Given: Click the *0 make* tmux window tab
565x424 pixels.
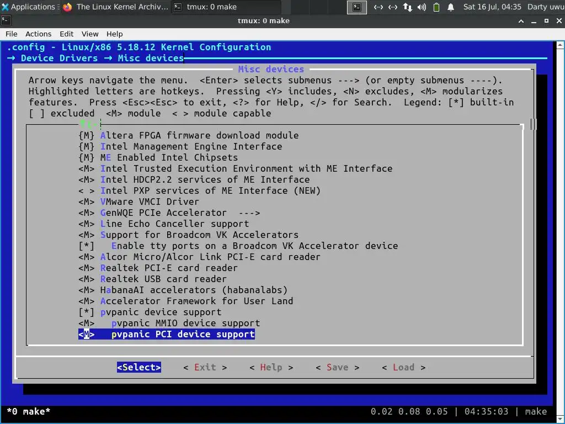Looking at the screenshot, I should click(x=29, y=411).
